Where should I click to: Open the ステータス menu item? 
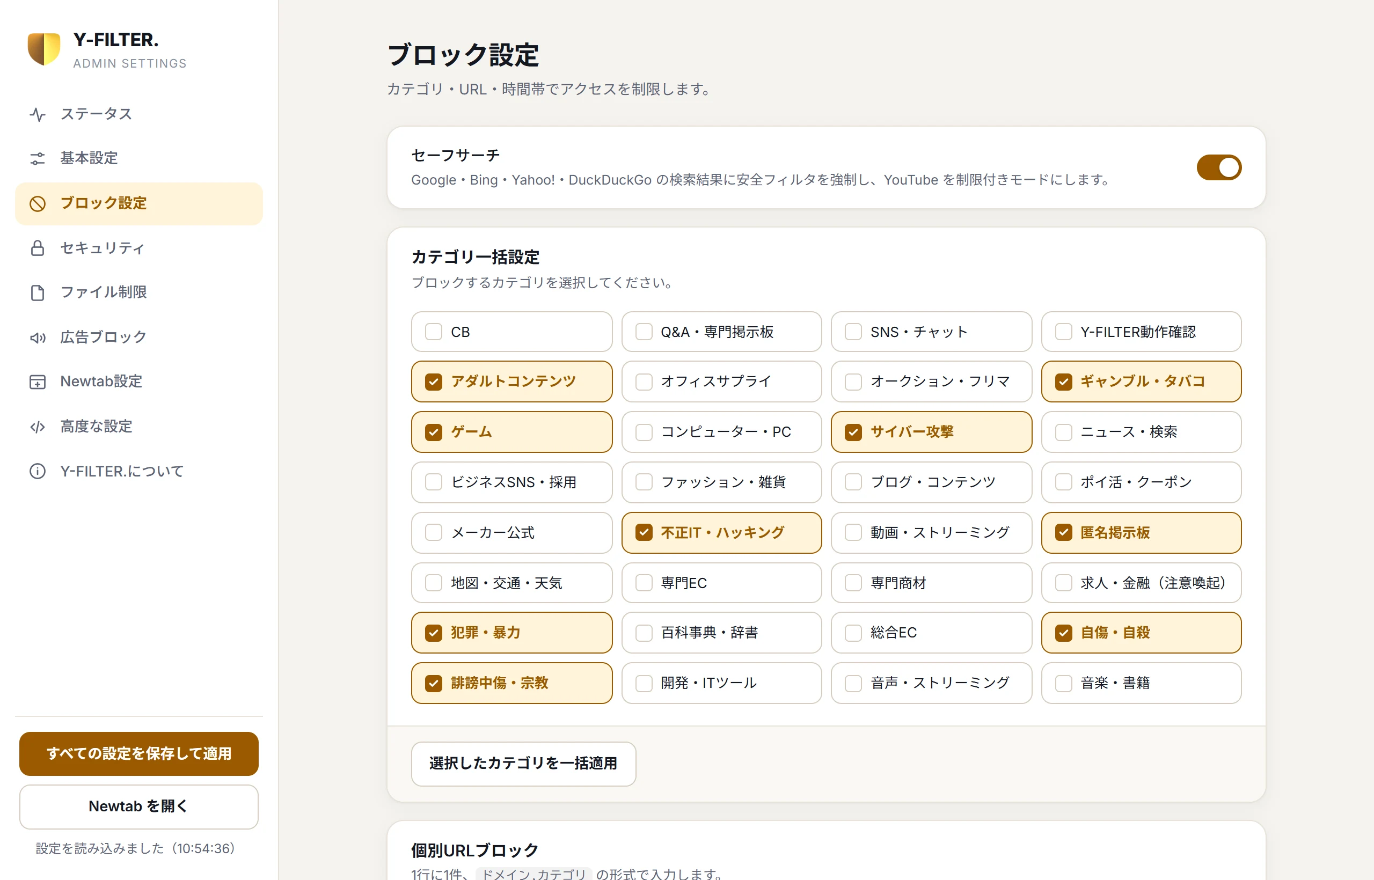point(139,114)
